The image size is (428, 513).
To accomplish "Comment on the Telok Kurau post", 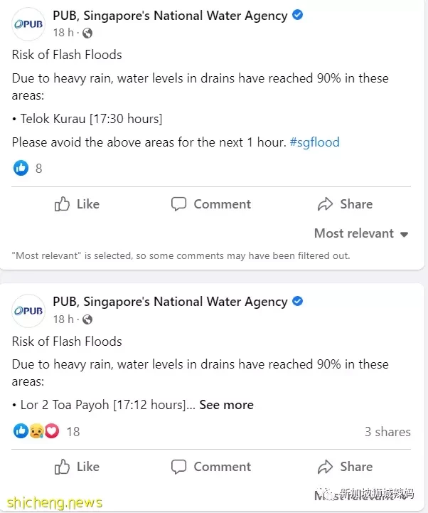I will click(x=211, y=204).
